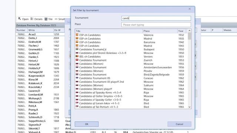Select game row of Kolakovic,K
Screen dimensions: 237x133
[40, 83]
